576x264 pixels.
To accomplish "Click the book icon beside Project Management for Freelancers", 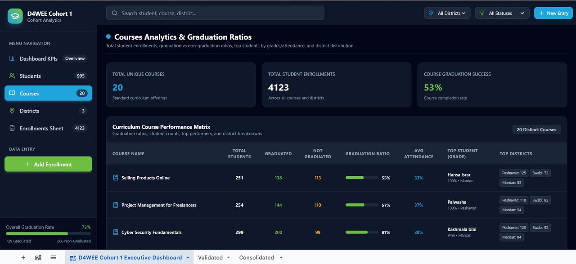I will [x=116, y=205].
